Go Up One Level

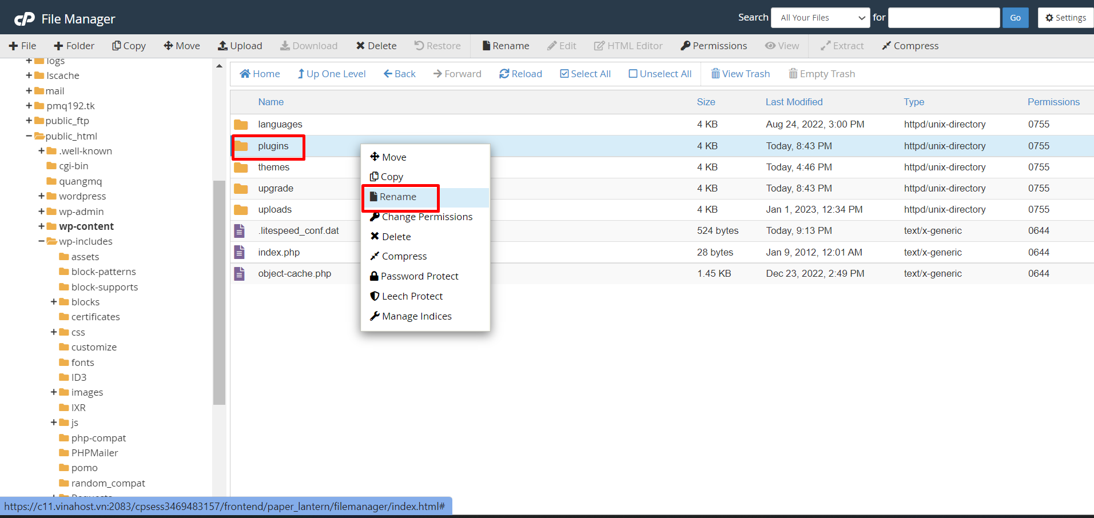[x=331, y=74]
